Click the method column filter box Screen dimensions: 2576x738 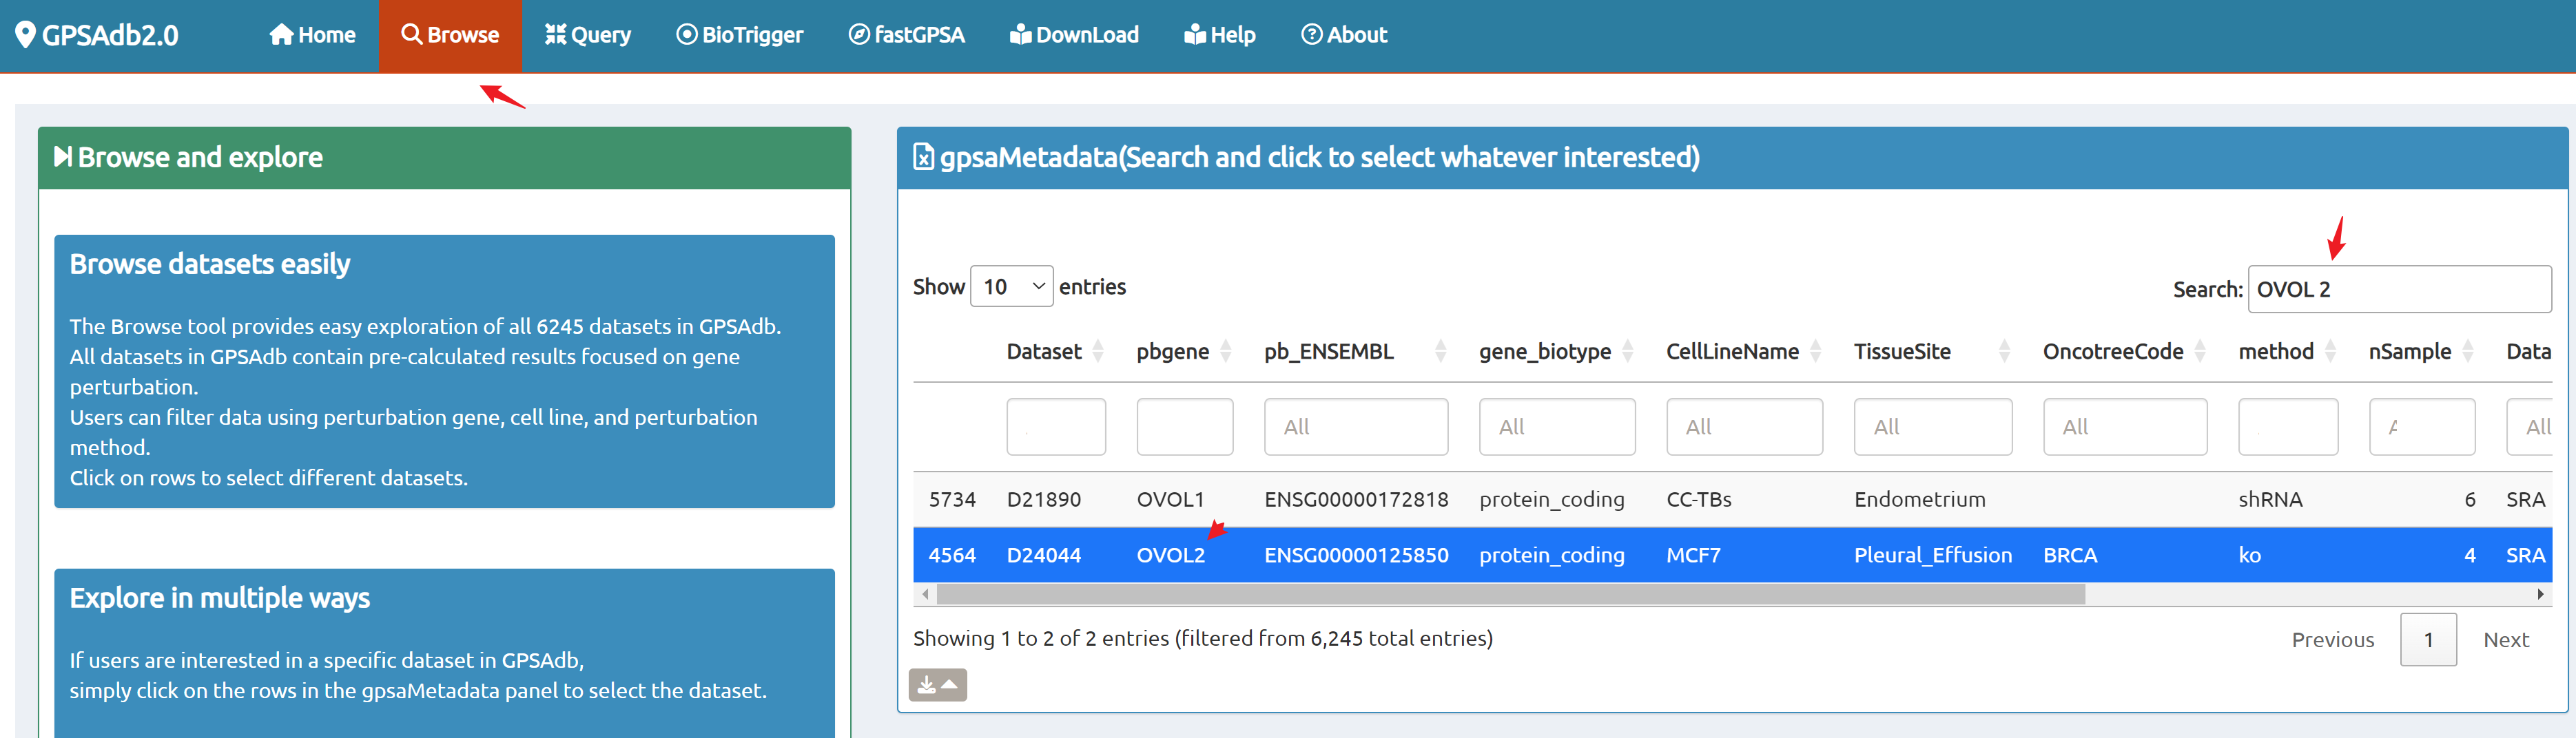click(2288, 426)
